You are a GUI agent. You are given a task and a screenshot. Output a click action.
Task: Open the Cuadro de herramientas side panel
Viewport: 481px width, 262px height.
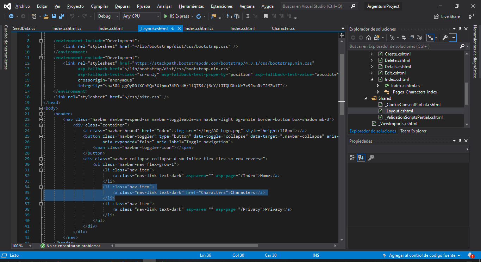6,47
